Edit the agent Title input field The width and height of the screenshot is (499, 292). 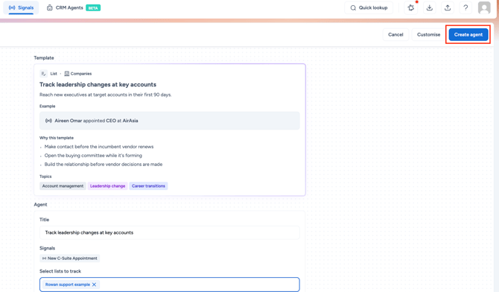point(170,232)
